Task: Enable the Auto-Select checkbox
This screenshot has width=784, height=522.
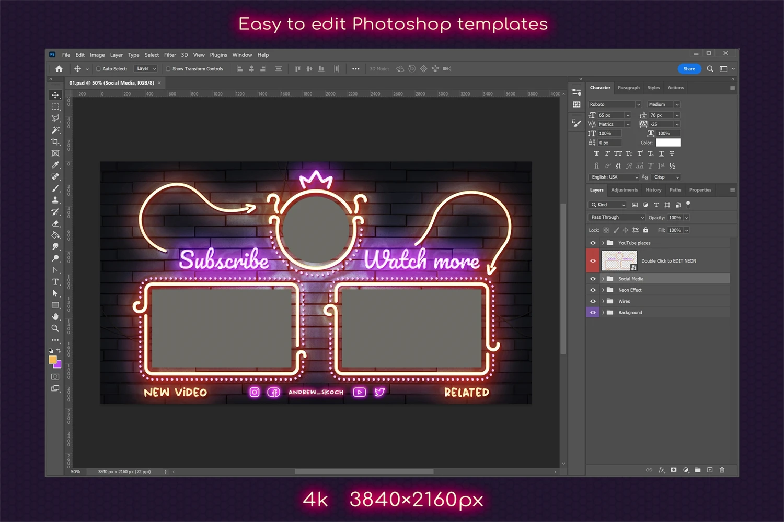Action: pyautogui.click(x=98, y=69)
